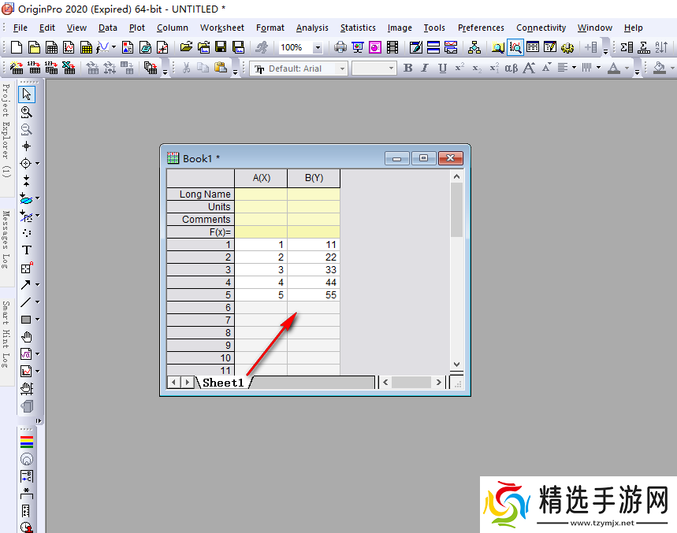Toggle Italic text formatting
The width and height of the screenshot is (677, 533).
pos(425,68)
